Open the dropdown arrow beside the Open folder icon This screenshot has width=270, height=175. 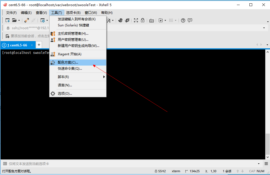click(x=19, y=21)
